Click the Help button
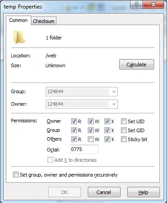Screen dimensions: 168x203 click(x=143, y=192)
